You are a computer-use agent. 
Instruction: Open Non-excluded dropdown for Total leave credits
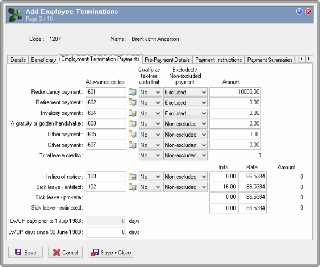(185, 155)
